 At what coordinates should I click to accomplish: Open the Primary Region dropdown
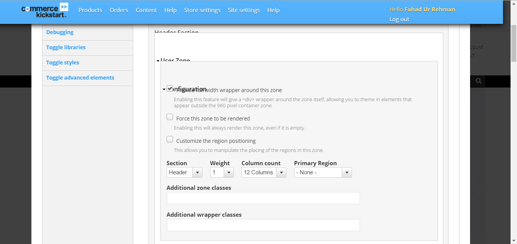pyautogui.click(x=323, y=172)
